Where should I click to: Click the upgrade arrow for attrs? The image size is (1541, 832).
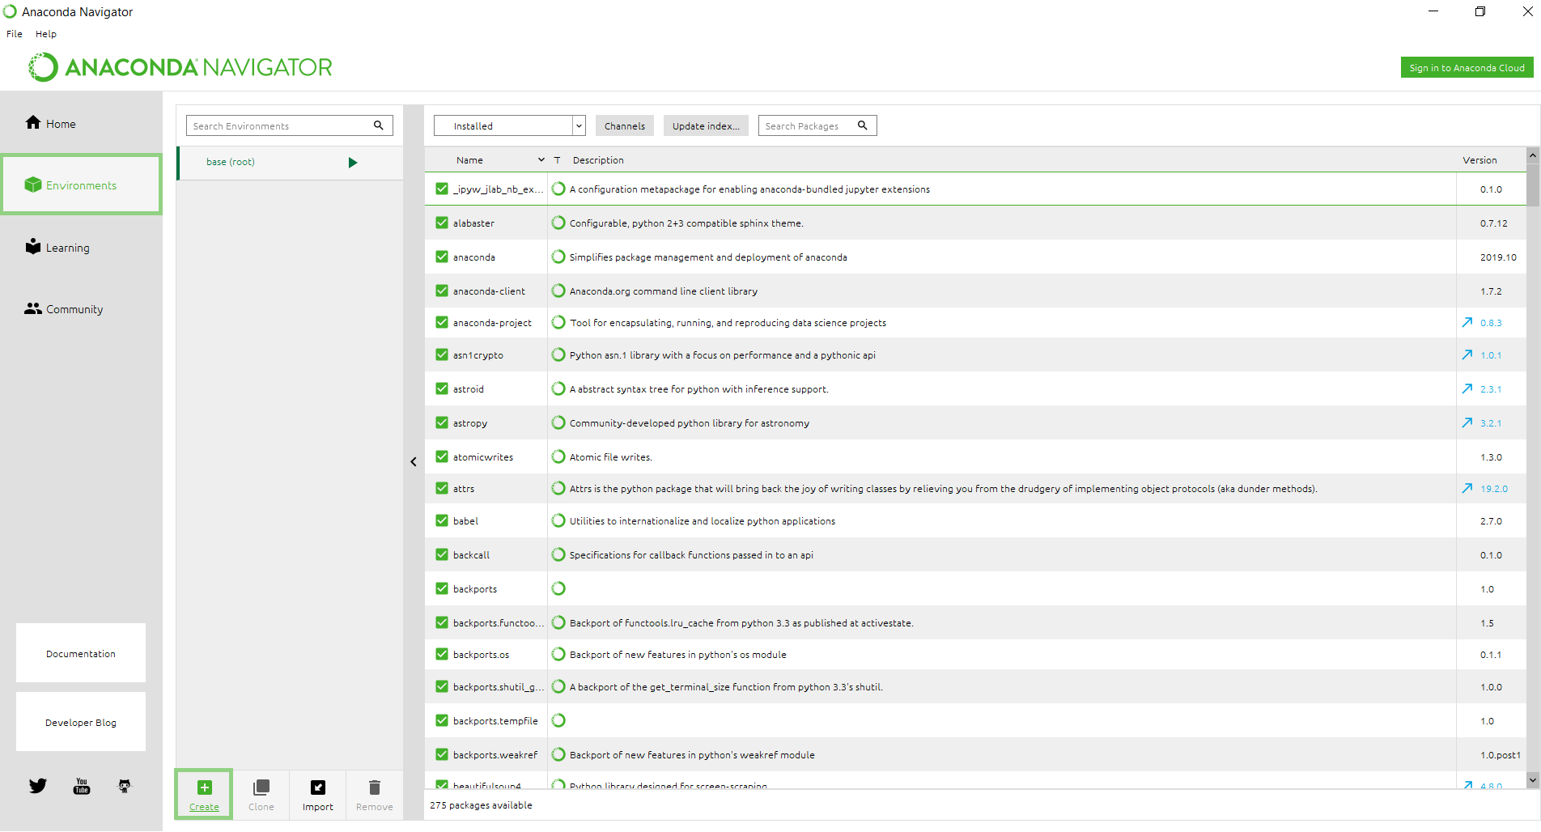(1467, 488)
